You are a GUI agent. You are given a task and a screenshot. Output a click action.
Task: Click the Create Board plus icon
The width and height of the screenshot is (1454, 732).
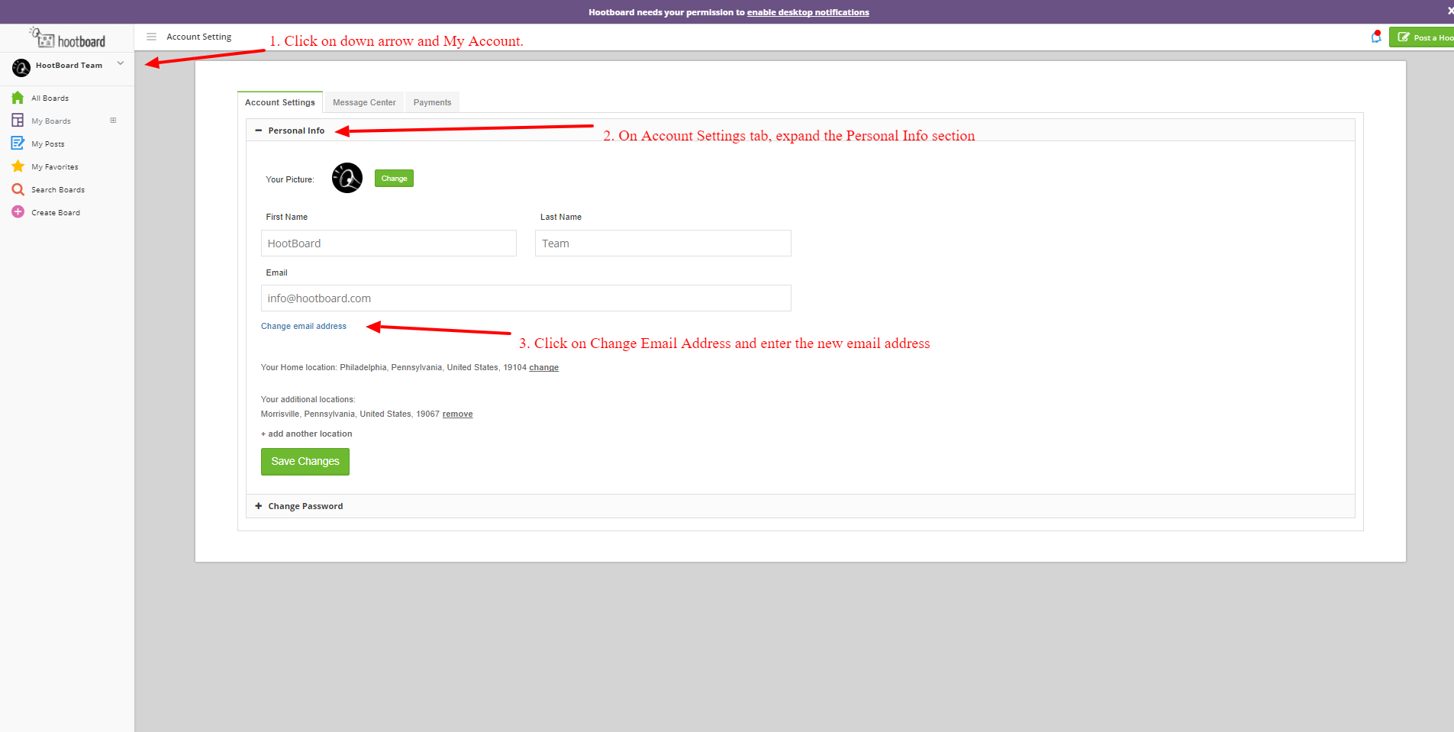(18, 212)
